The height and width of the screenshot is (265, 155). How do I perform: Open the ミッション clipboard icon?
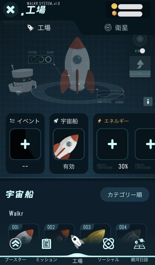pyautogui.click(x=46, y=243)
